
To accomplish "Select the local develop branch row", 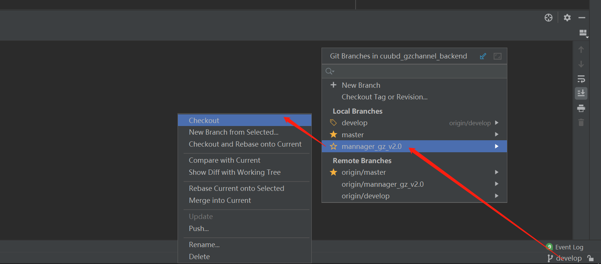I will 414,123.
